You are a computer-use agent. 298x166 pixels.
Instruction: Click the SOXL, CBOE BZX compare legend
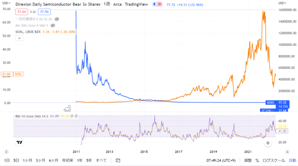tap(28, 32)
